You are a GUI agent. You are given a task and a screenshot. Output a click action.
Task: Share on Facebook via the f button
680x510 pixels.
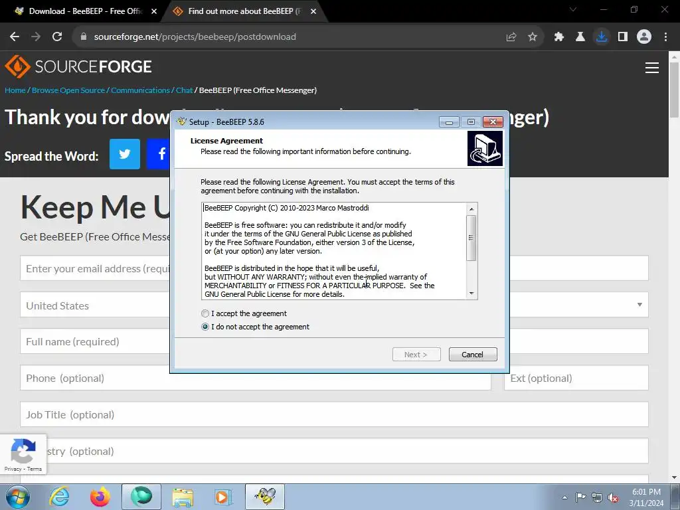pyautogui.click(x=159, y=154)
